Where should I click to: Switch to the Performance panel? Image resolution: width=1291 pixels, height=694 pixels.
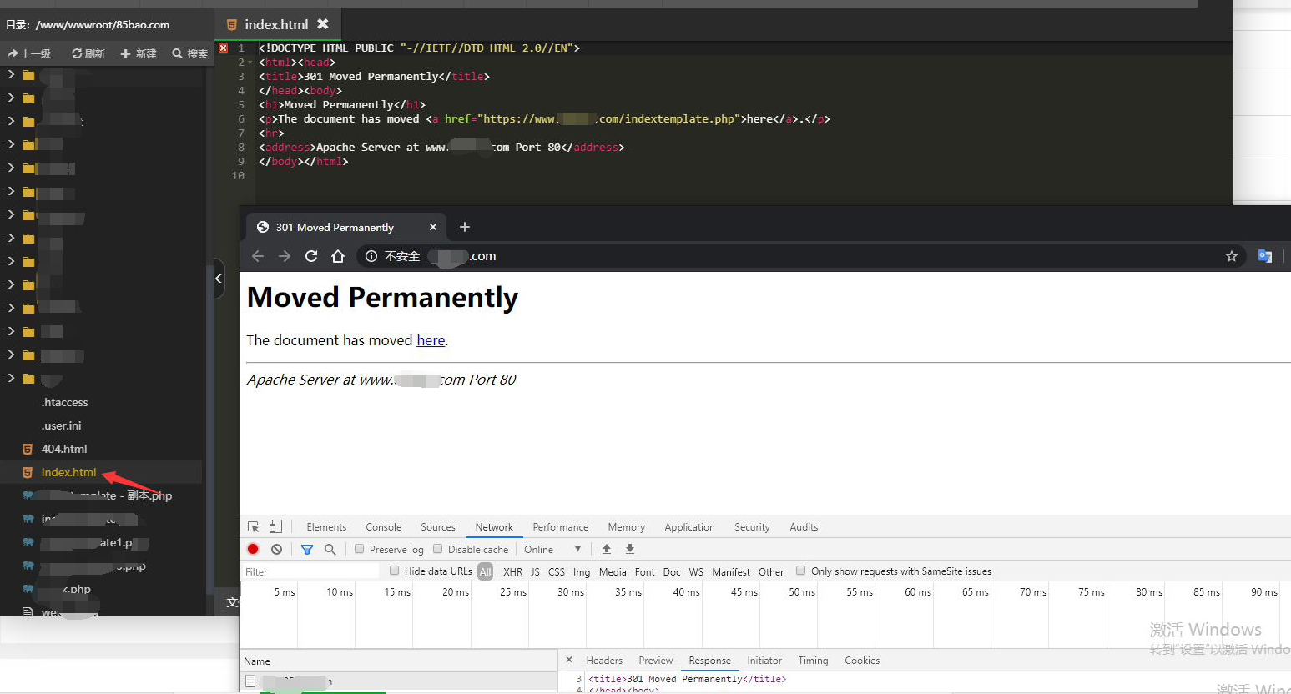pos(561,527)
